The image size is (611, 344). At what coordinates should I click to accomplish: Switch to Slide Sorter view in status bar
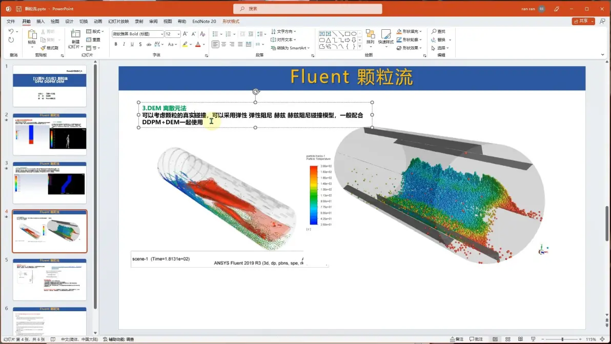pos(508,339)
